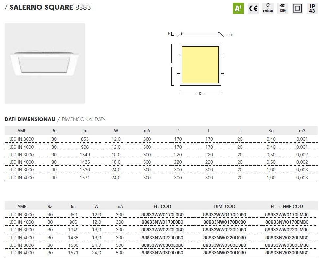This screenshot has height=259, width=319.
Task: Click the EL. + EME COD column header
Action: (286, 206)
